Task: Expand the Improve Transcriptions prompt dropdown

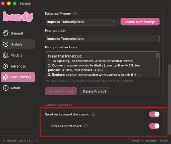Action: pyautogui.click(x=81, y=22)
